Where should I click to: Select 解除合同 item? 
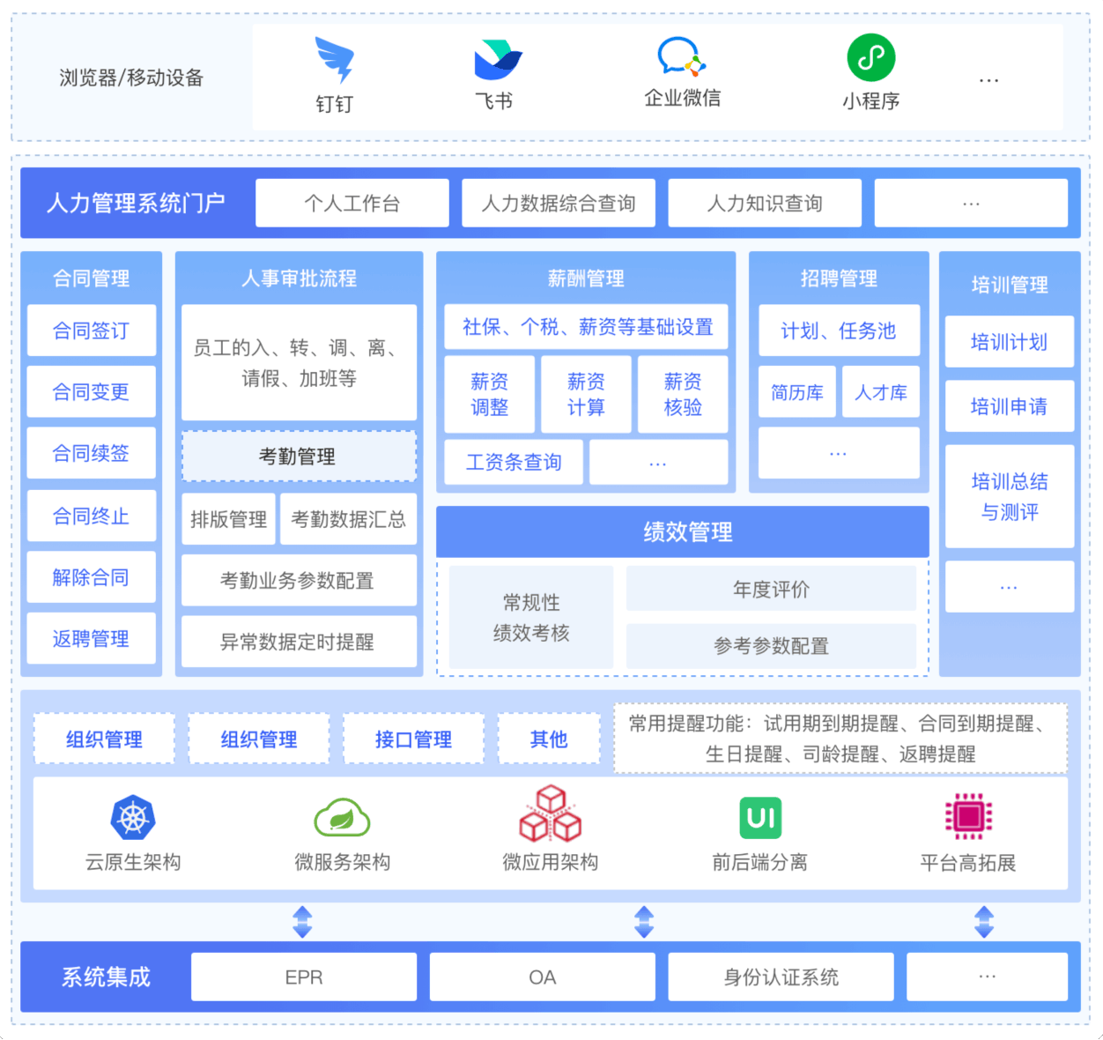(92, 577)
